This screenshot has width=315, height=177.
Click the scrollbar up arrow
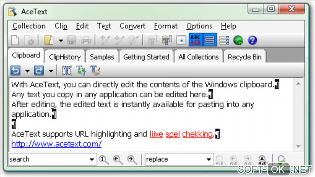pos(299,84)
